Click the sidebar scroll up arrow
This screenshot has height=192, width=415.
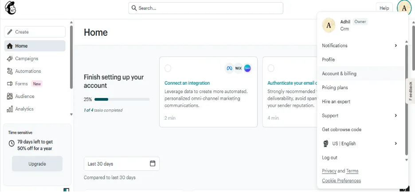click(71, 23)
